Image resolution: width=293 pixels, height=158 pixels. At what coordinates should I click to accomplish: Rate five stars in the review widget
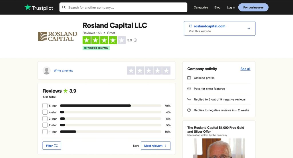tap(166, 71)
